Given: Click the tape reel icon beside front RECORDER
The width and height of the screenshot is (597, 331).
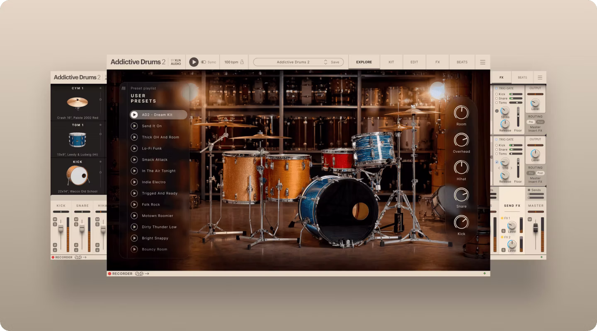Looking at the screenshot, I should pyautogui.click(x=139, y=273).
